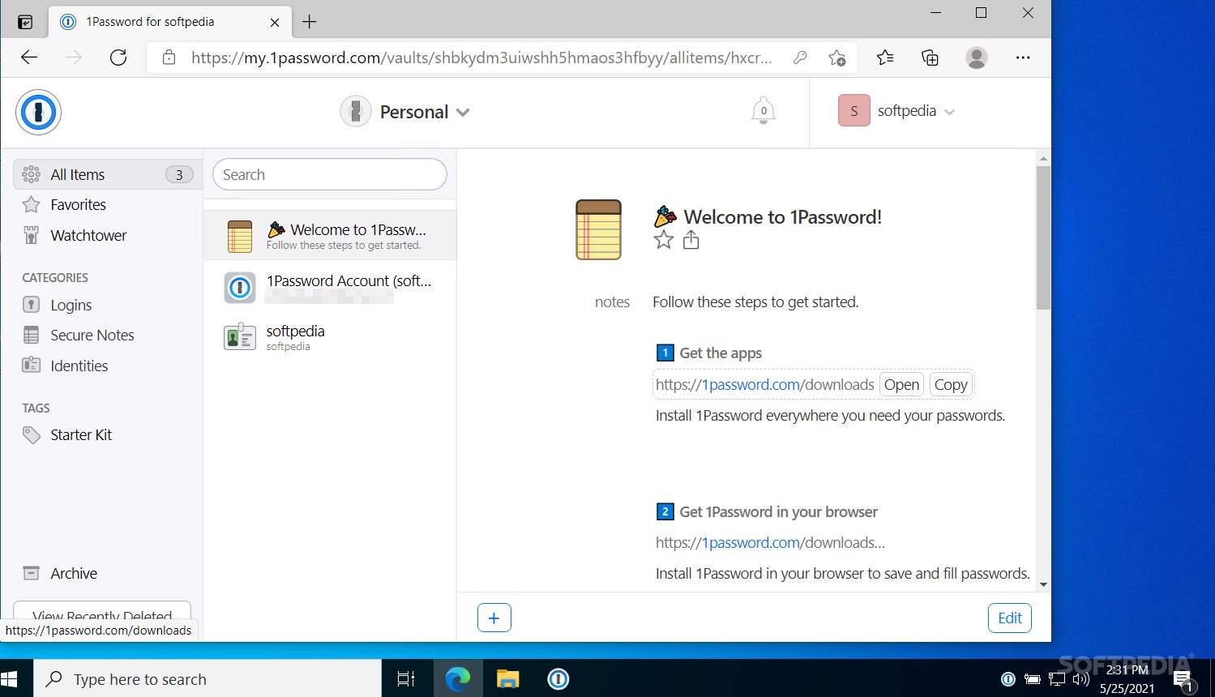This screenshot has width=1215, height=697.
Task: Open the 1password.com/downloads link under Get the apps
Action: (764, 384)
